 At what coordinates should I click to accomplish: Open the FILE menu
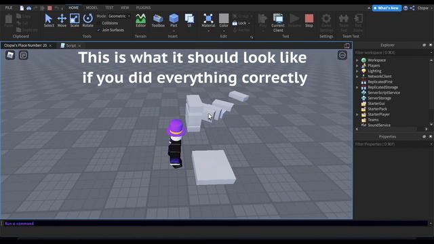[9, 7]
